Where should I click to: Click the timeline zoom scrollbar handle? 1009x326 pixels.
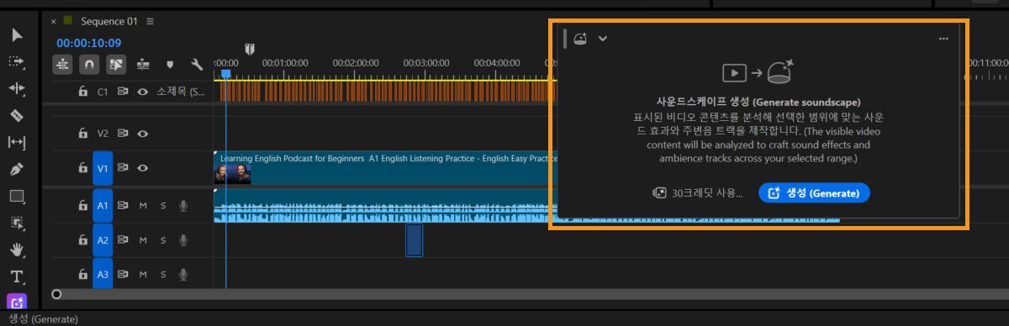(x=56, y=294)
